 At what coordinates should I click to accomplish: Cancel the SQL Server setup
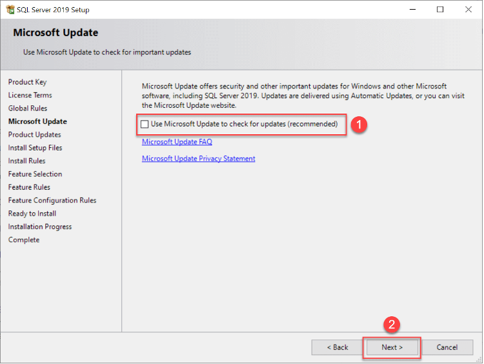[x=447, y=348]
